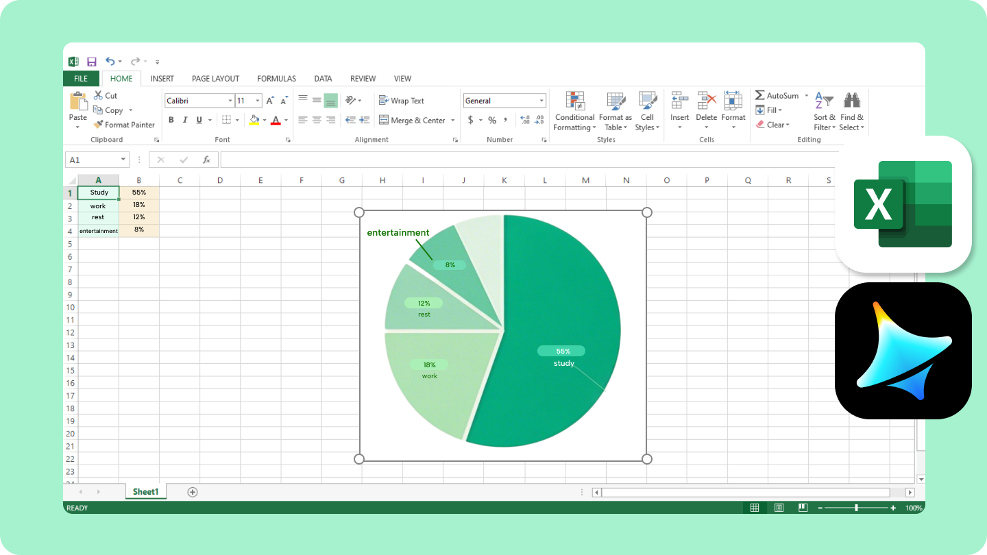This screenshot has height=555, width=987.
Task: Click the New Sheet plus button
Action: pos(193,491)
